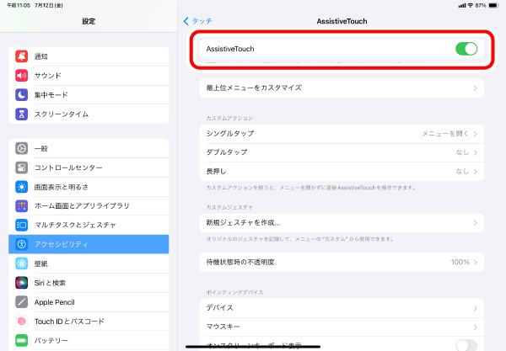Image resolution: width=506 pixels, height=351 pixels.
Task: Select アクセシビリティ in the sidebar
Action: [89, 244]
